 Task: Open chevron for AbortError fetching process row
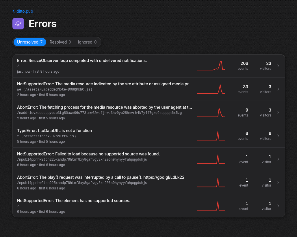(278, 112)
